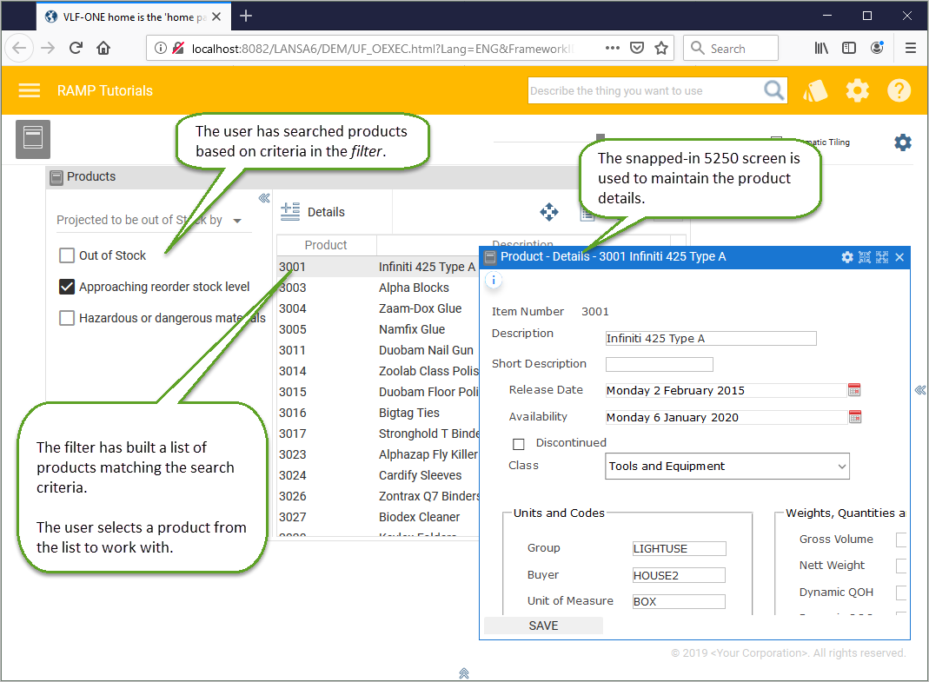Click the Buyer field containing HOUSE2
This screenshot has width=929, height=682.
coord(679,575)
